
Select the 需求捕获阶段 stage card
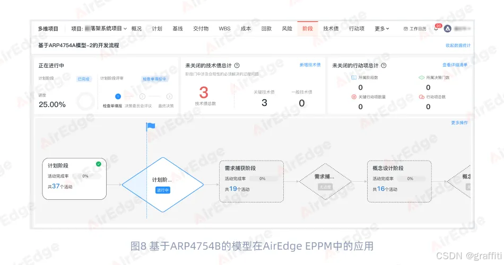tap(251, 181)
